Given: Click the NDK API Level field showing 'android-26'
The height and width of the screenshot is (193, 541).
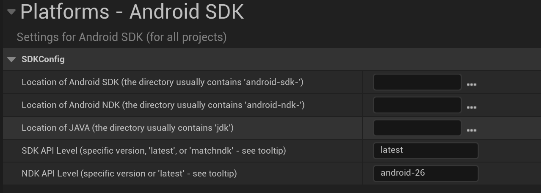Looking at the screenshot, I should point(425,173).
